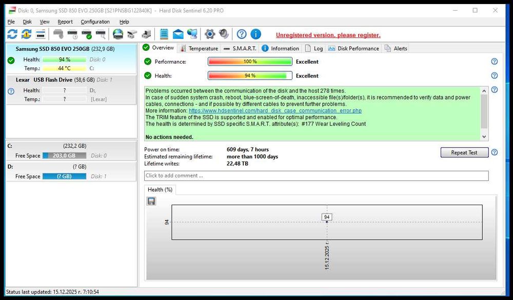Screen dimensions: 513x300
Task: Click the 94 data point on chart
Action: pyautogui.click(x=327, y=222)
